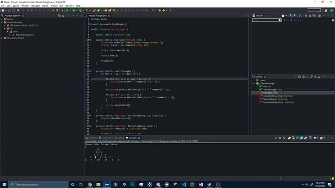Open Visual Studio Code from taskbar
The image size is (335, 188).
(x=184, y=184)
